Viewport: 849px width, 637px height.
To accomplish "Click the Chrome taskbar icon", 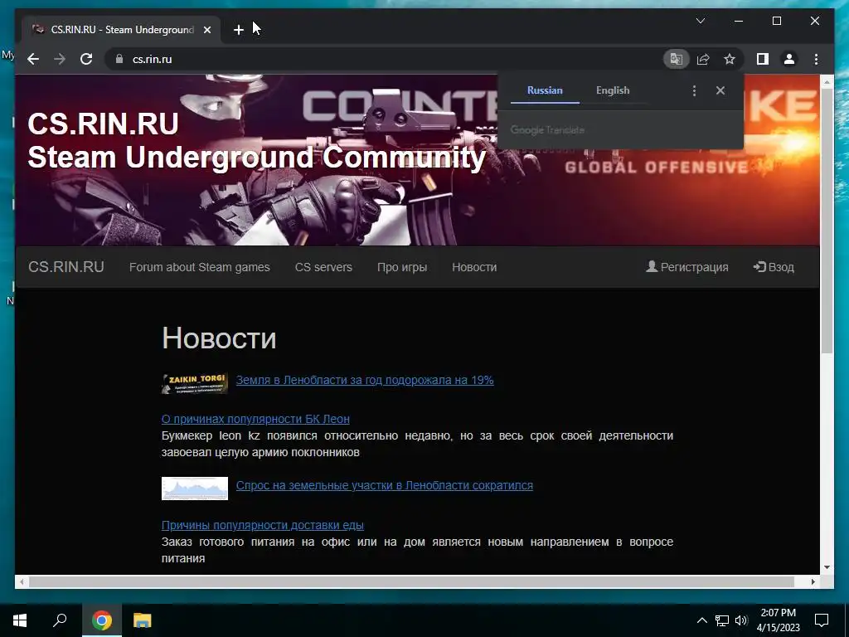I will [102, 620].
